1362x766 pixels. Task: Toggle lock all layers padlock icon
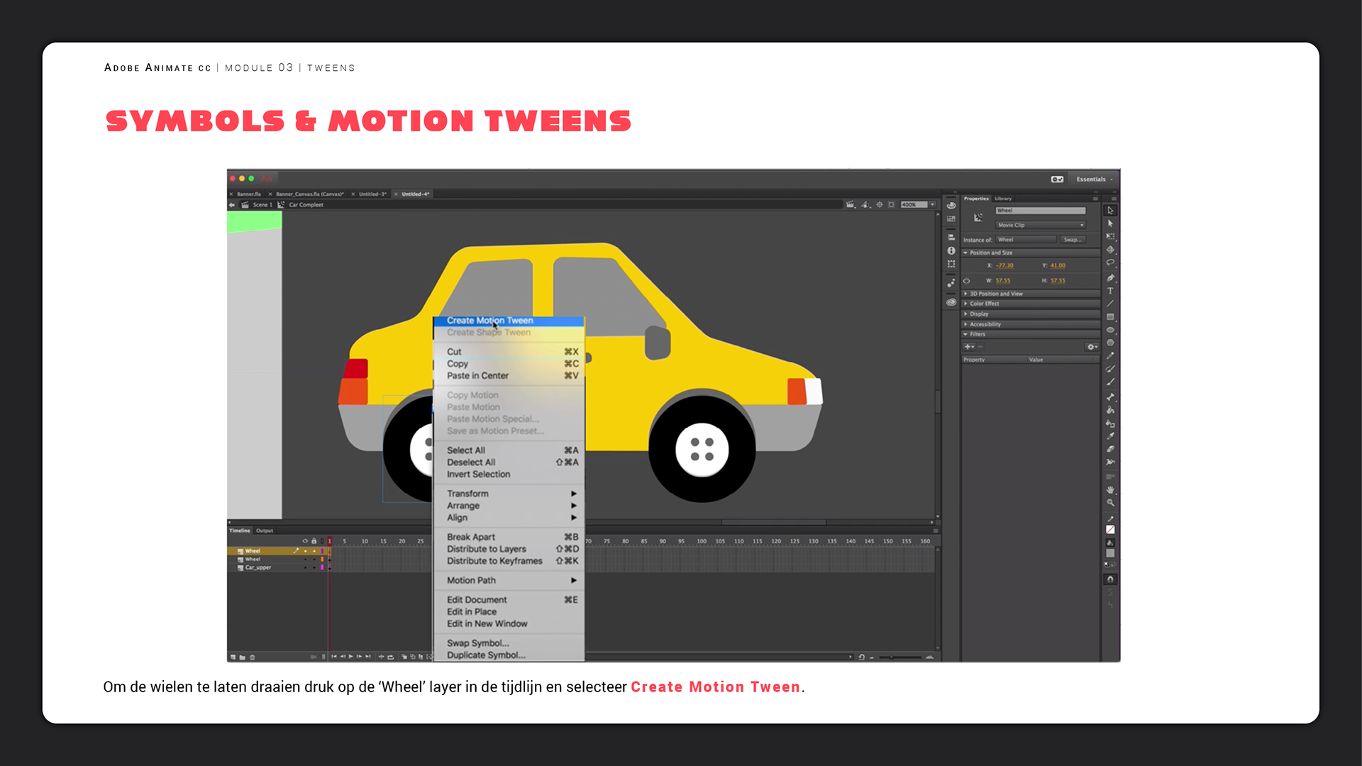pyautogui.click(x=314, y=541)
